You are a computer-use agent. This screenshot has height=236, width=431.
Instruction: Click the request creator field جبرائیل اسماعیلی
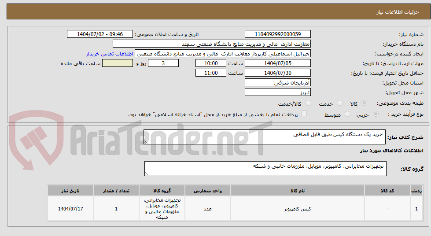[x=223, y=54]
